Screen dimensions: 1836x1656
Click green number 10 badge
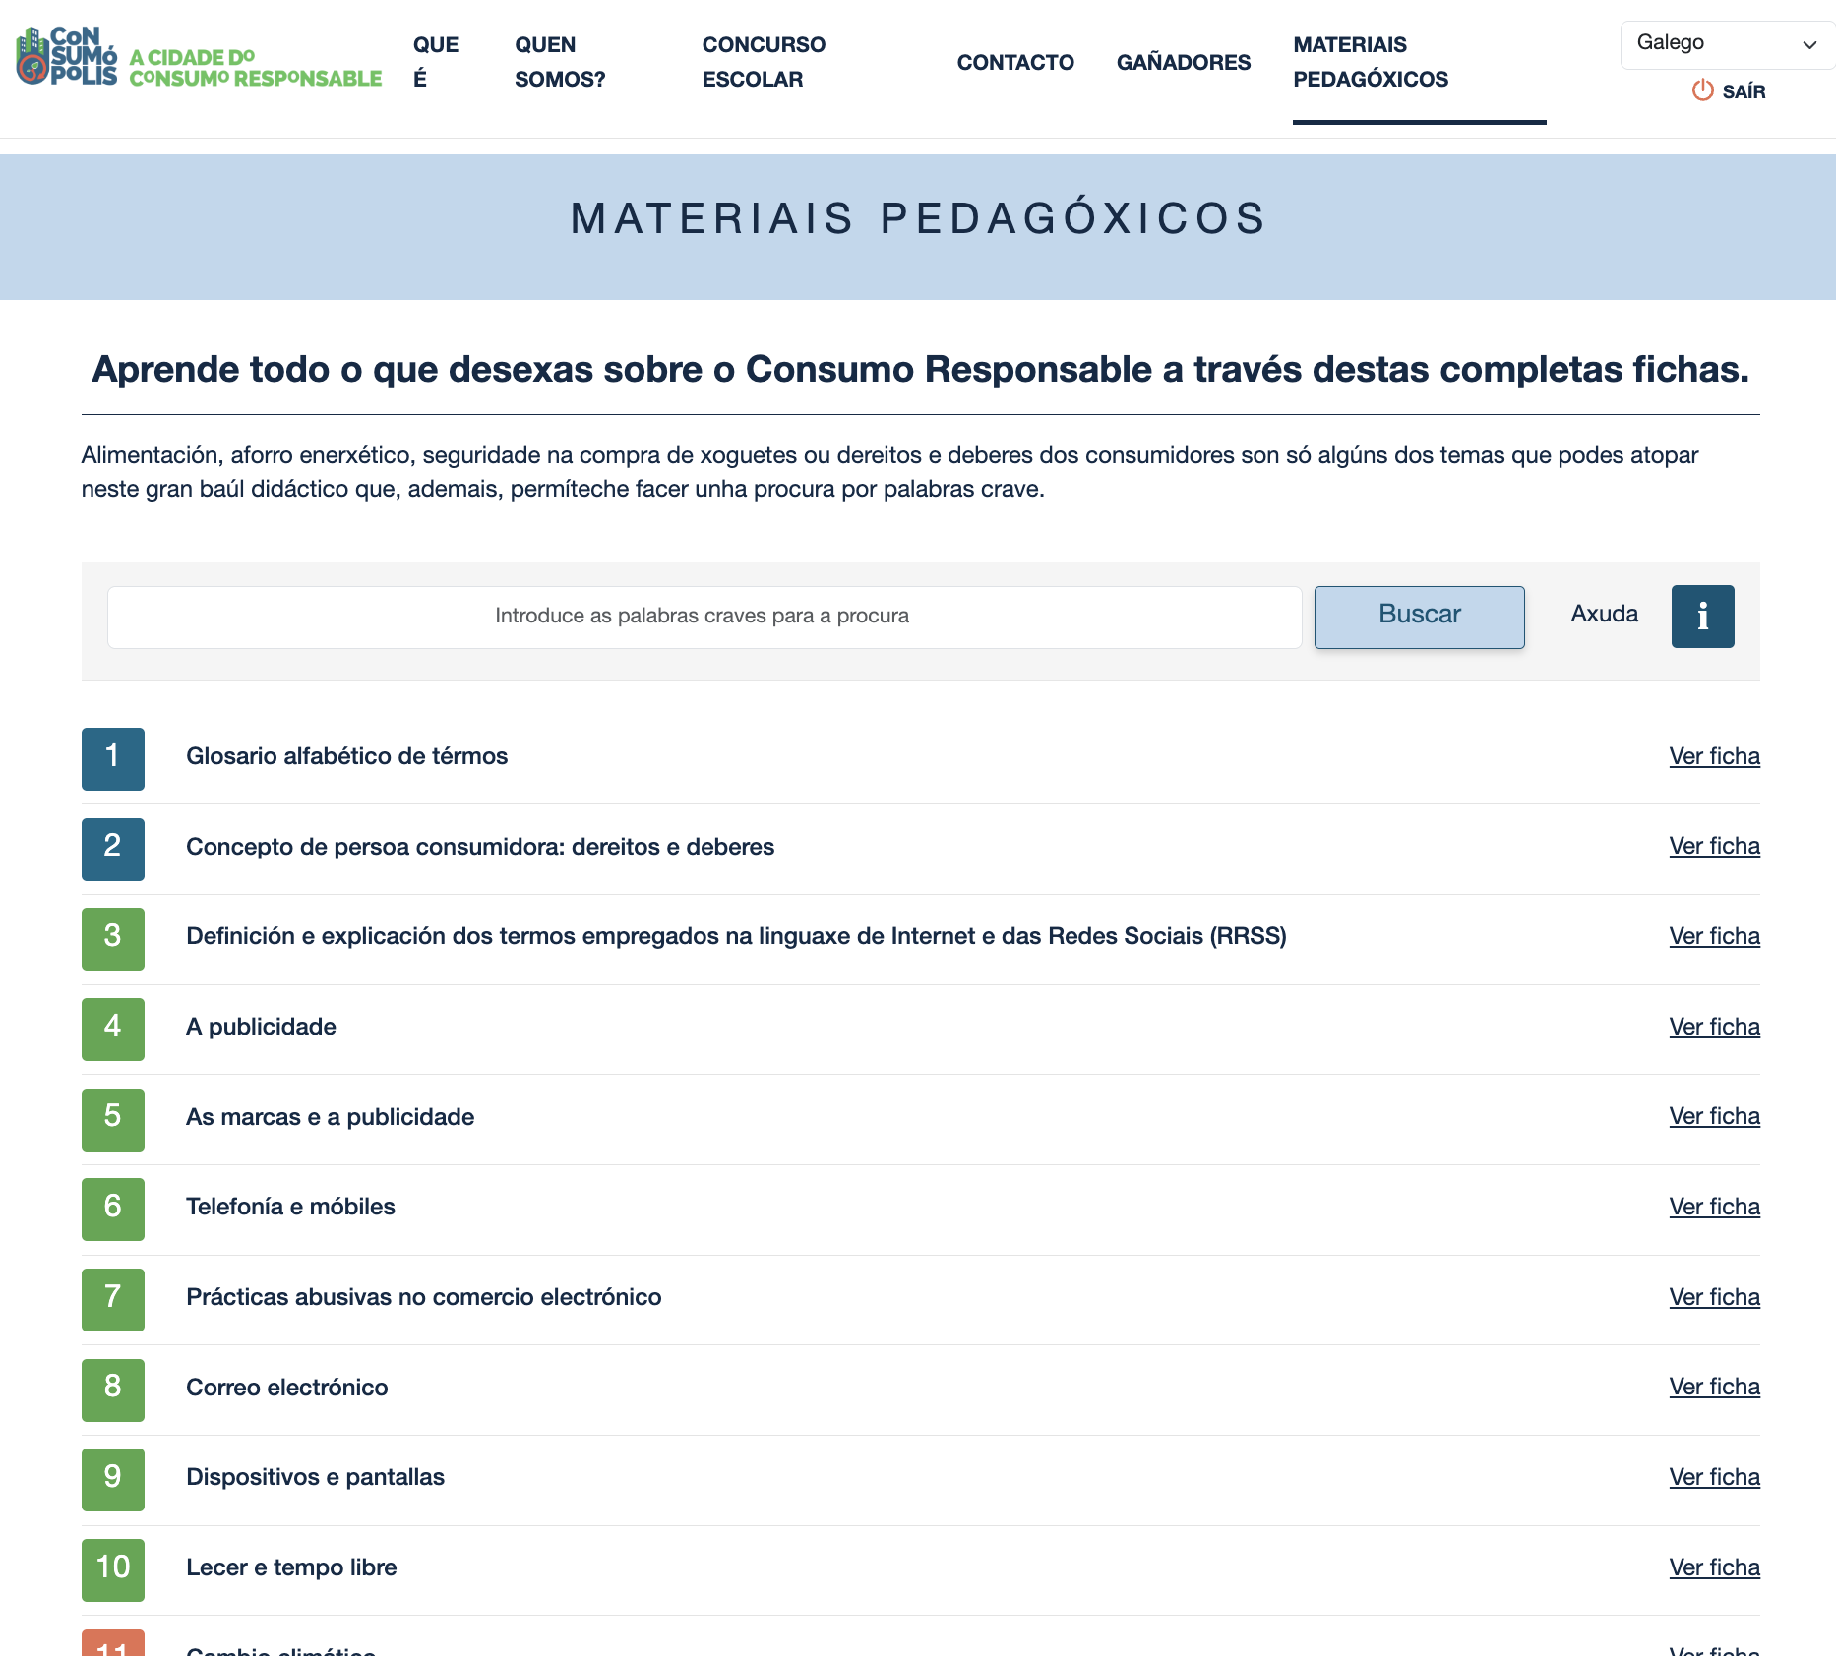(x=113, y=1569)
